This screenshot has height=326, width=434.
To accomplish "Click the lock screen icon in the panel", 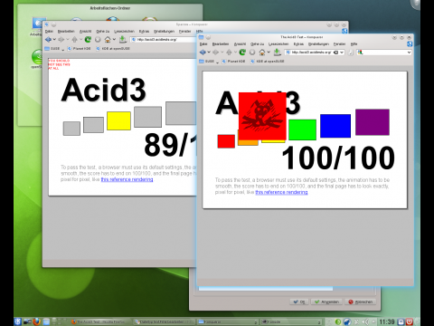I will click(401, 321).
